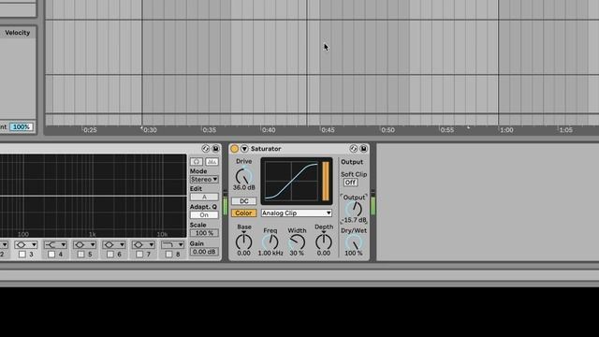
Task: Click the -15.7 dB Output value
Action: click(354, 220)
